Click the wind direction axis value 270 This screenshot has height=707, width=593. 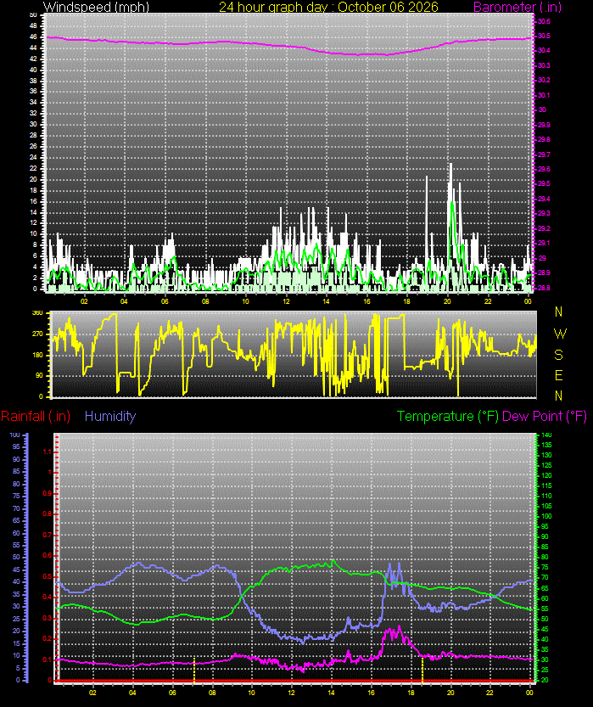tap(38, 334)
